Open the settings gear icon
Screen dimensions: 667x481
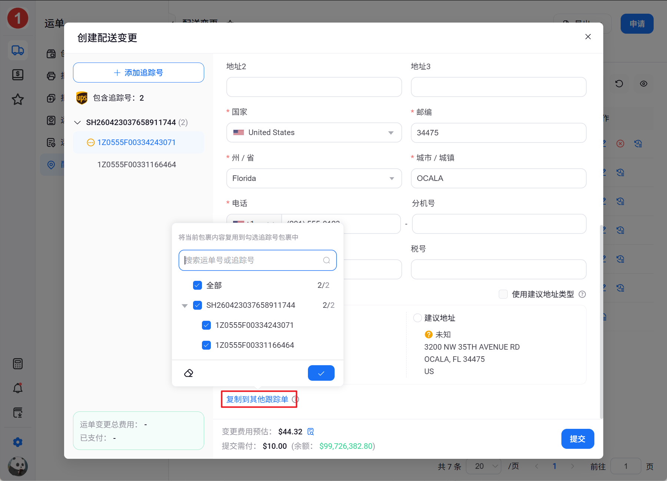(x=18, y=442)
